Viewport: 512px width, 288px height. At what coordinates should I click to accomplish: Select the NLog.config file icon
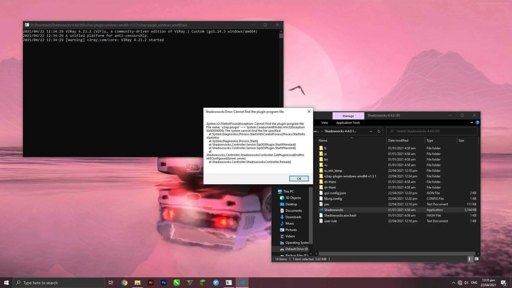(x=321, y=199)
